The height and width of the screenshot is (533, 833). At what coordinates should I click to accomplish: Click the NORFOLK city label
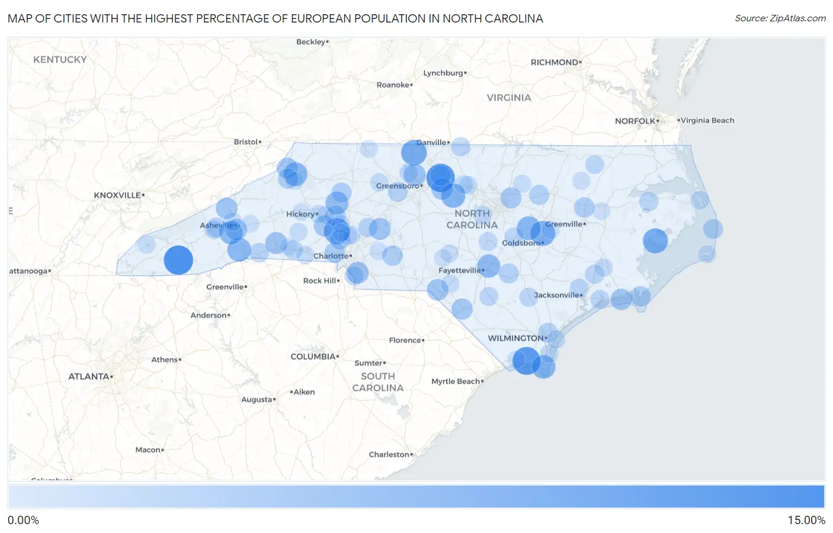tap(636, 121)
